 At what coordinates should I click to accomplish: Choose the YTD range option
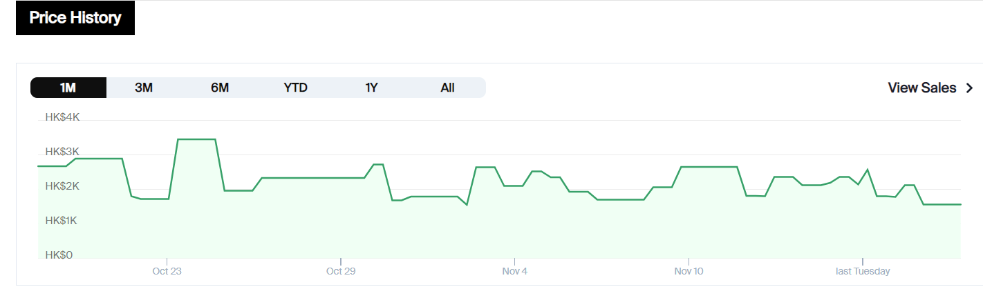[x=296, y=88]
